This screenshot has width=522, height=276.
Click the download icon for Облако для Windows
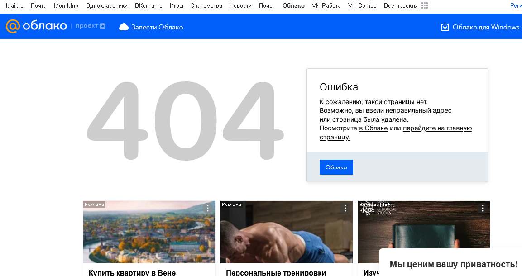445,27
